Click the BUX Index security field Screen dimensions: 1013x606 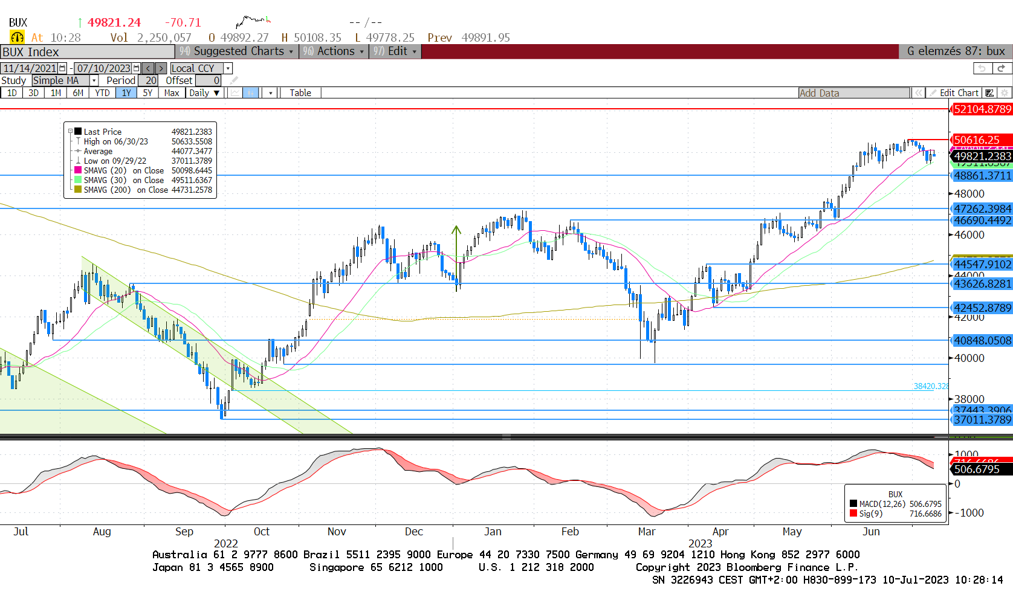coord(88,52)
